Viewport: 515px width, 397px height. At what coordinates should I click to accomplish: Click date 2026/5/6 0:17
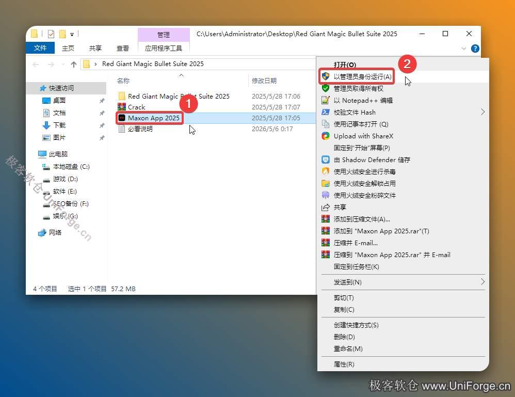point(272,129)
